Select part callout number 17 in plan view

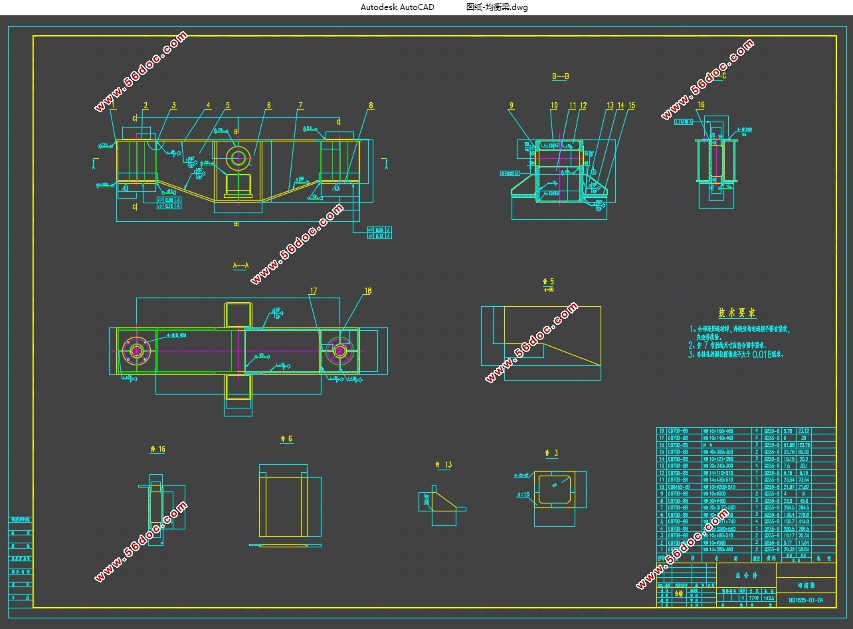pos(314,291)
